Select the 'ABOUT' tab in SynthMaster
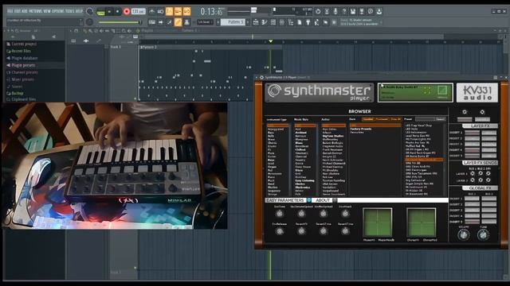 [323, 200]
